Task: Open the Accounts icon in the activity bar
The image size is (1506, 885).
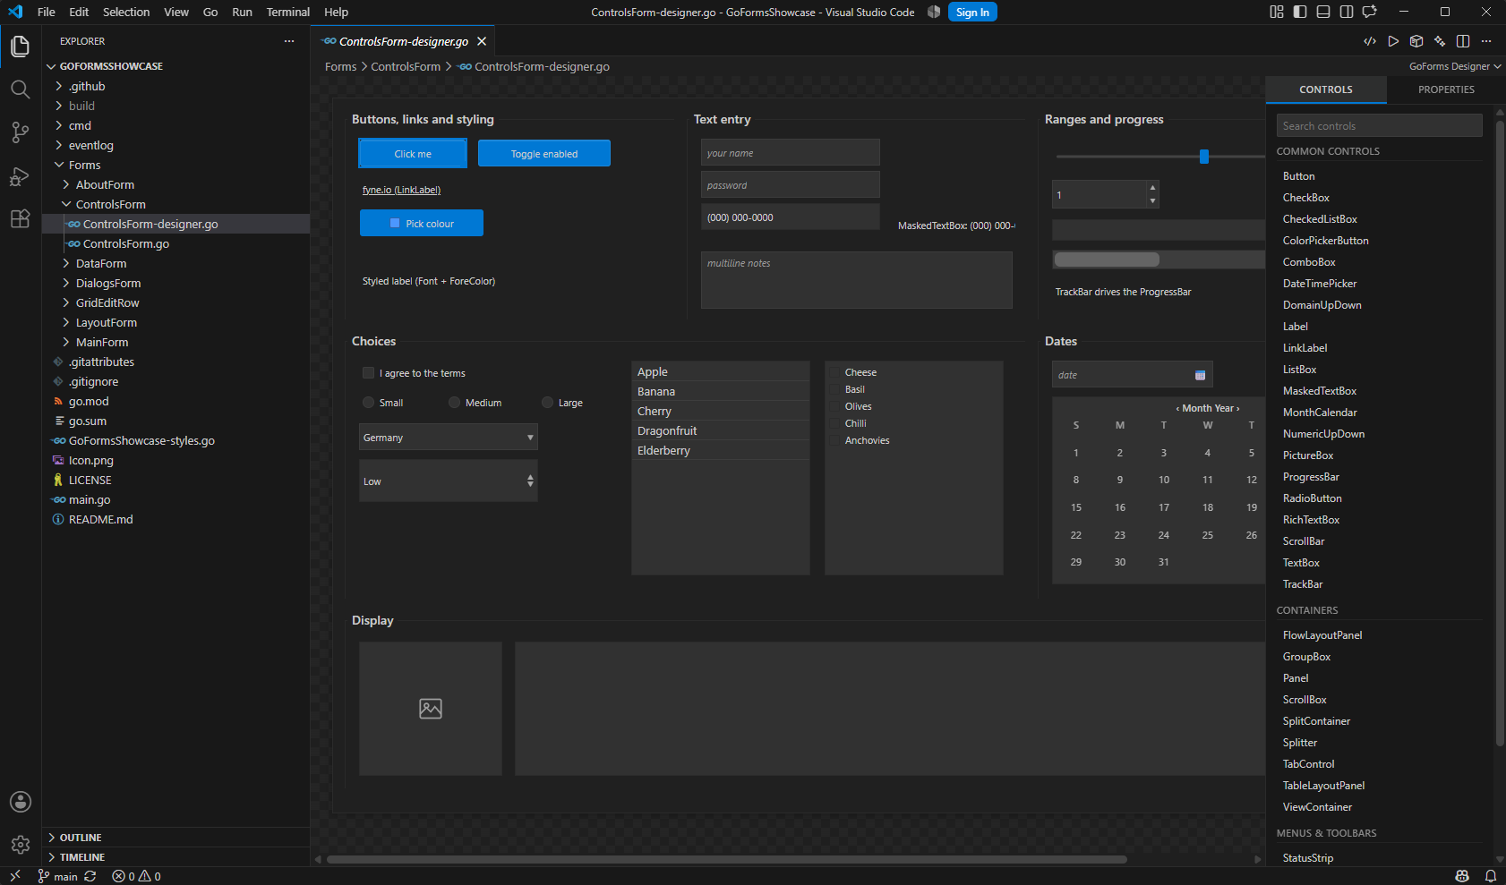Action: [20, 802]
